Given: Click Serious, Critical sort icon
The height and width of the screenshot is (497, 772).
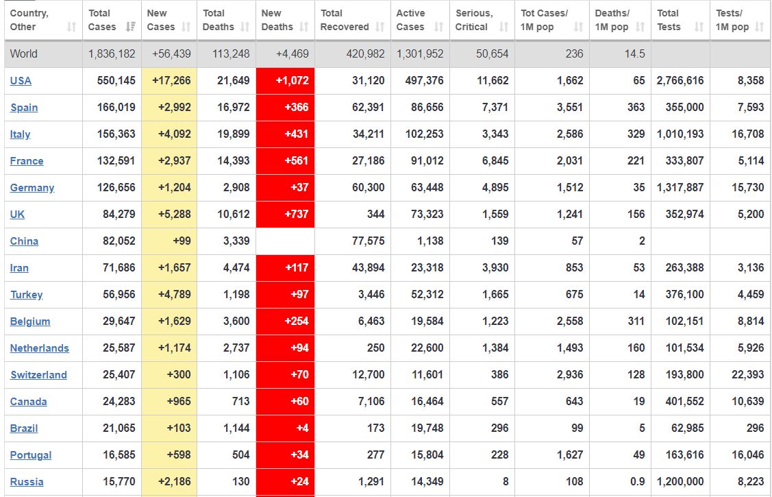Looking at the screenshot, I should pyautogui.click(x=503, y=27).
